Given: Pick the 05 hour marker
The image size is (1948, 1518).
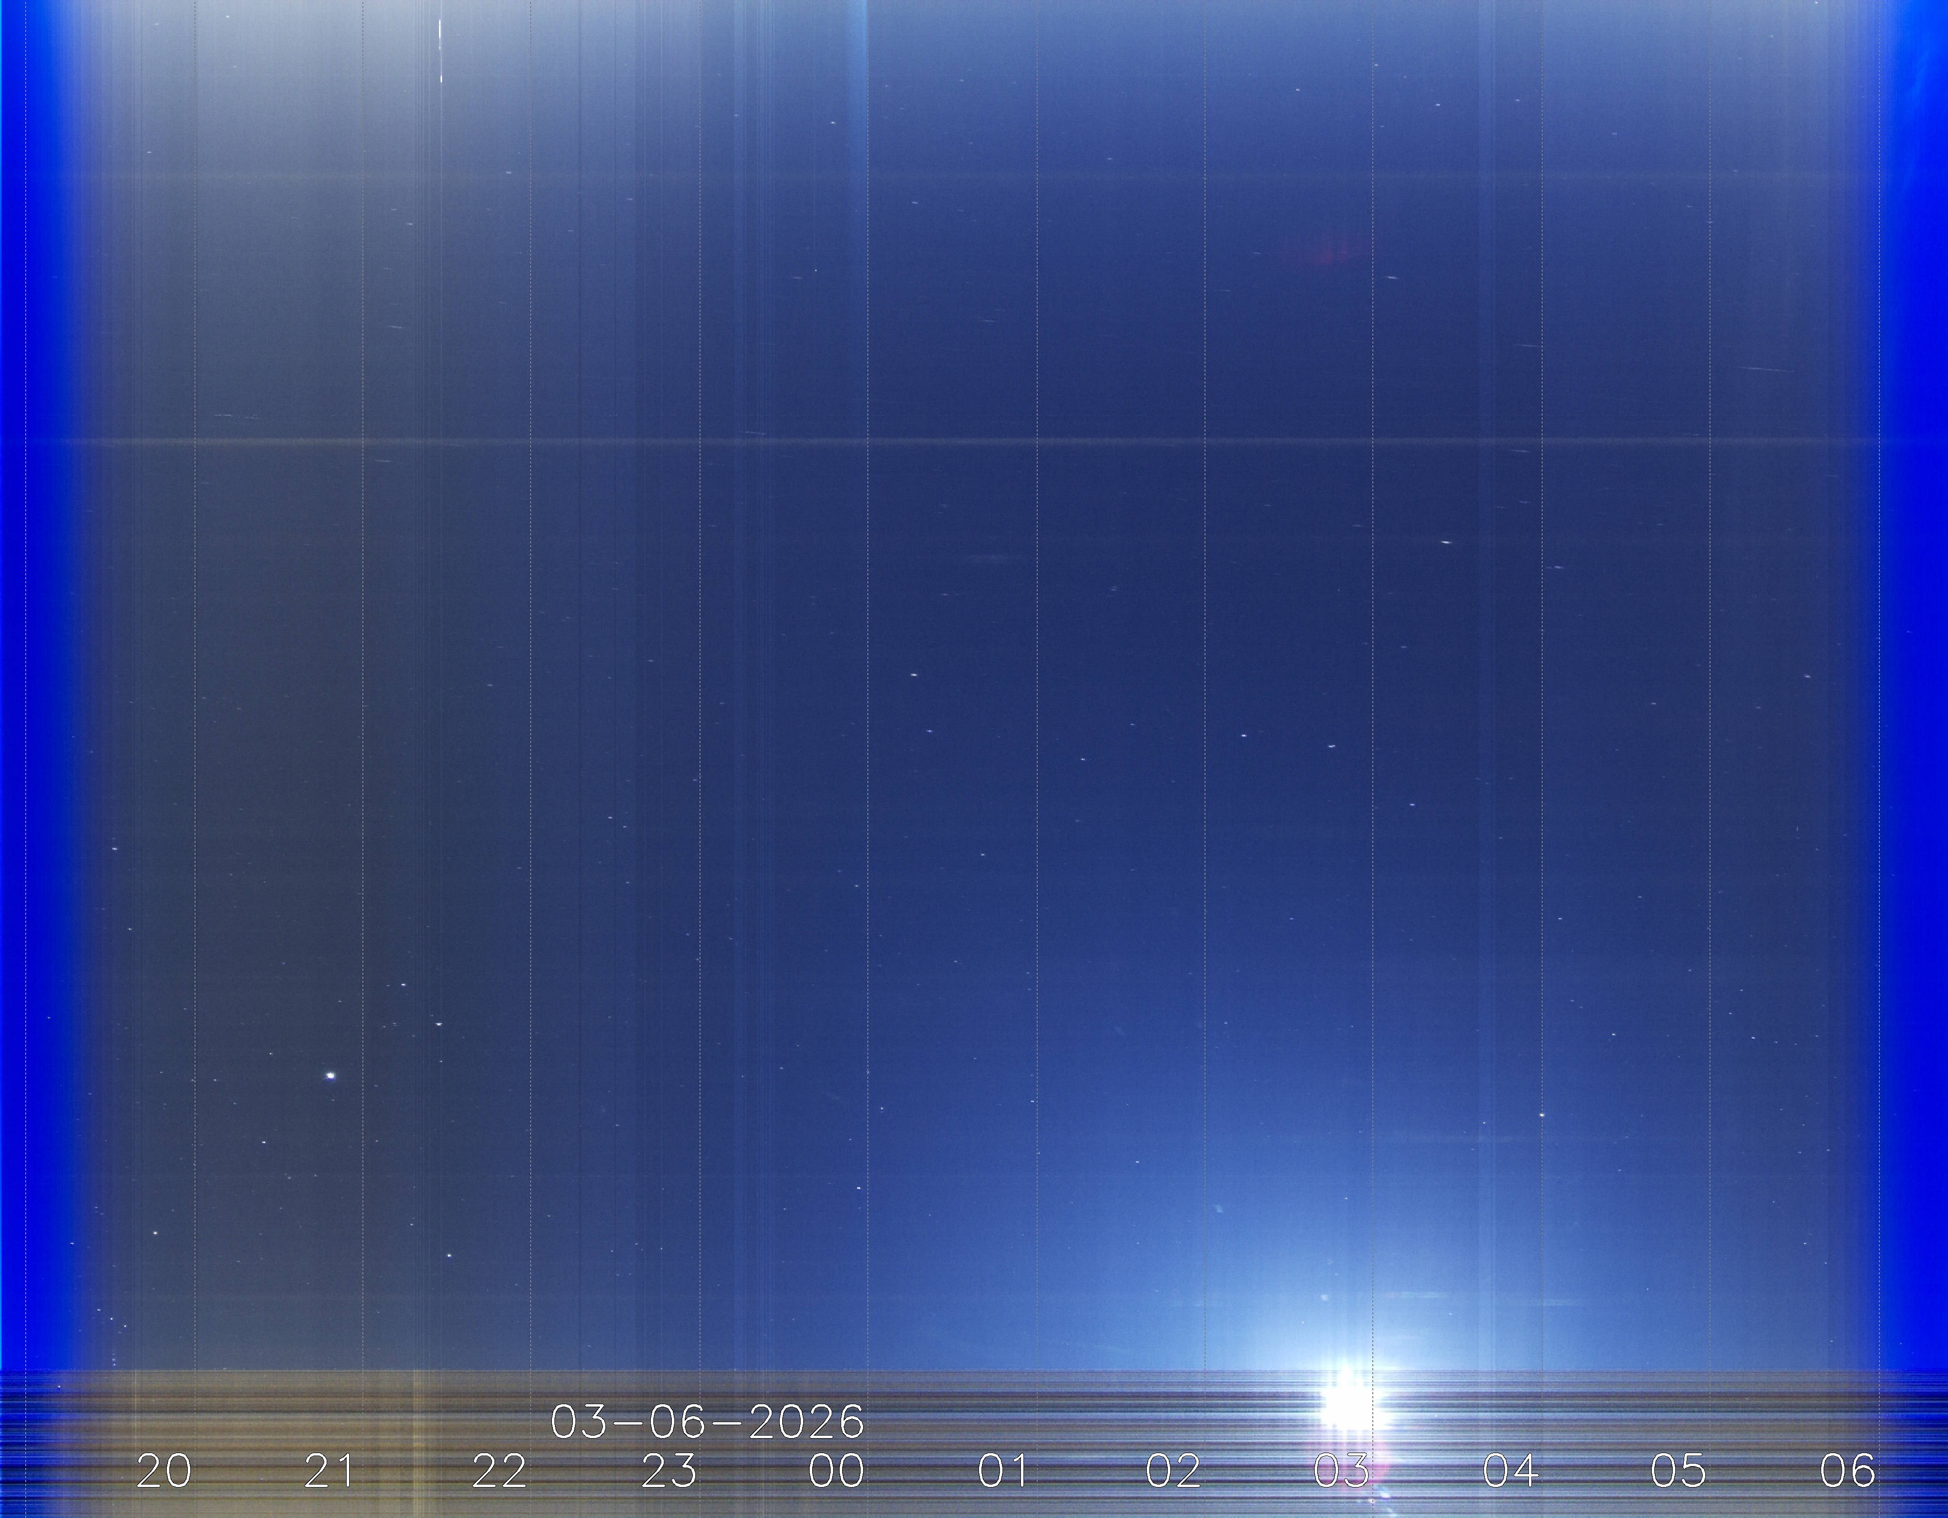Looking at the screenshot, I should coord(1679,1470).
